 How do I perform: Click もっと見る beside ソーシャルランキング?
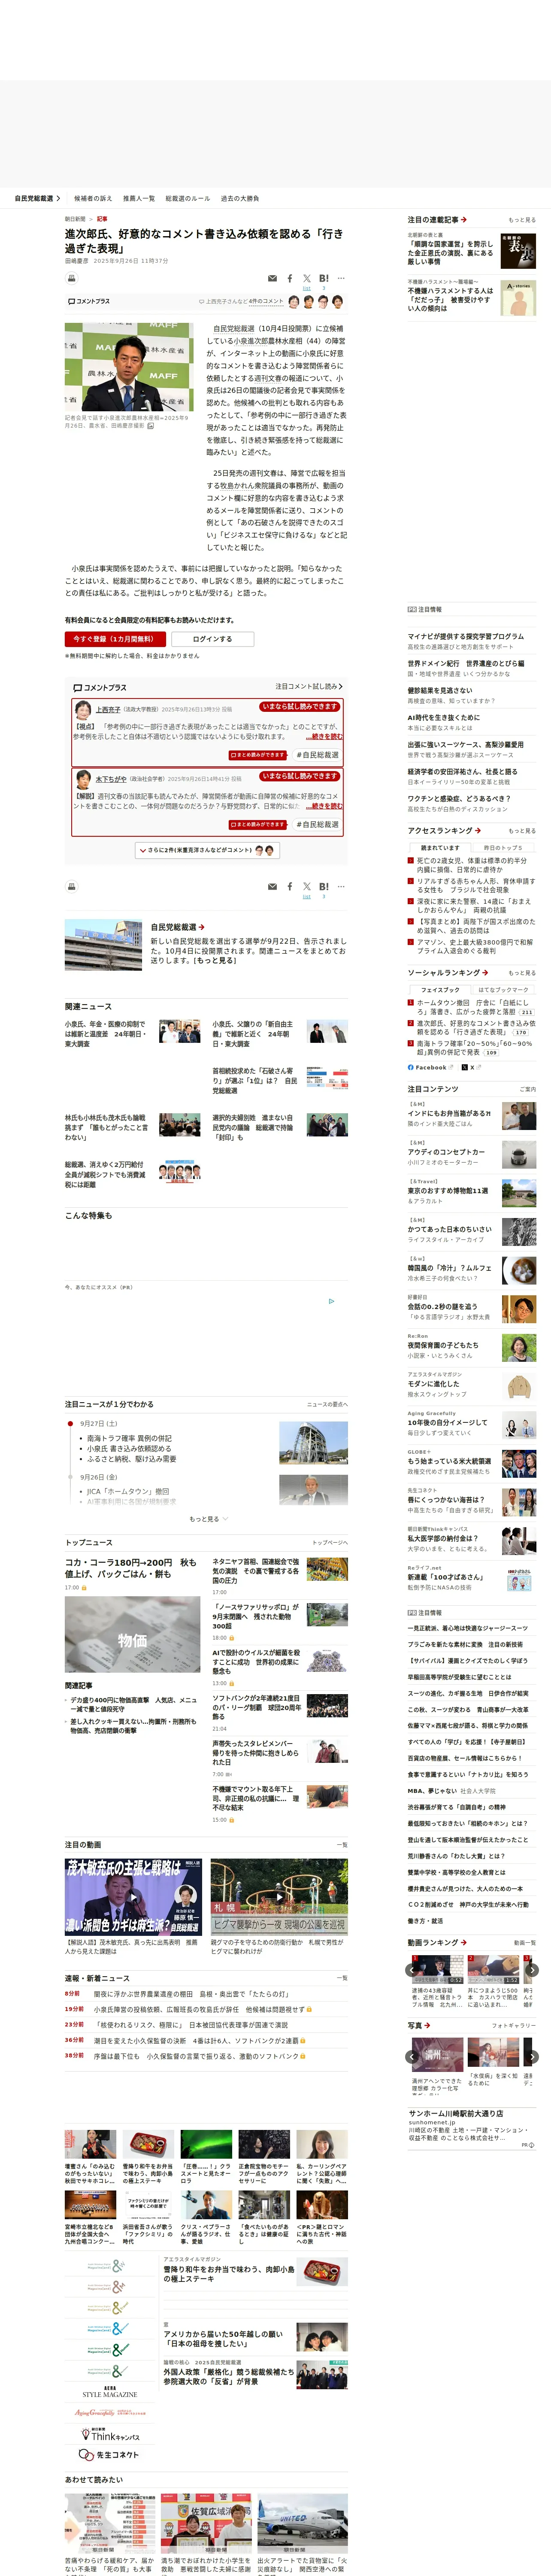coord(521,973)
